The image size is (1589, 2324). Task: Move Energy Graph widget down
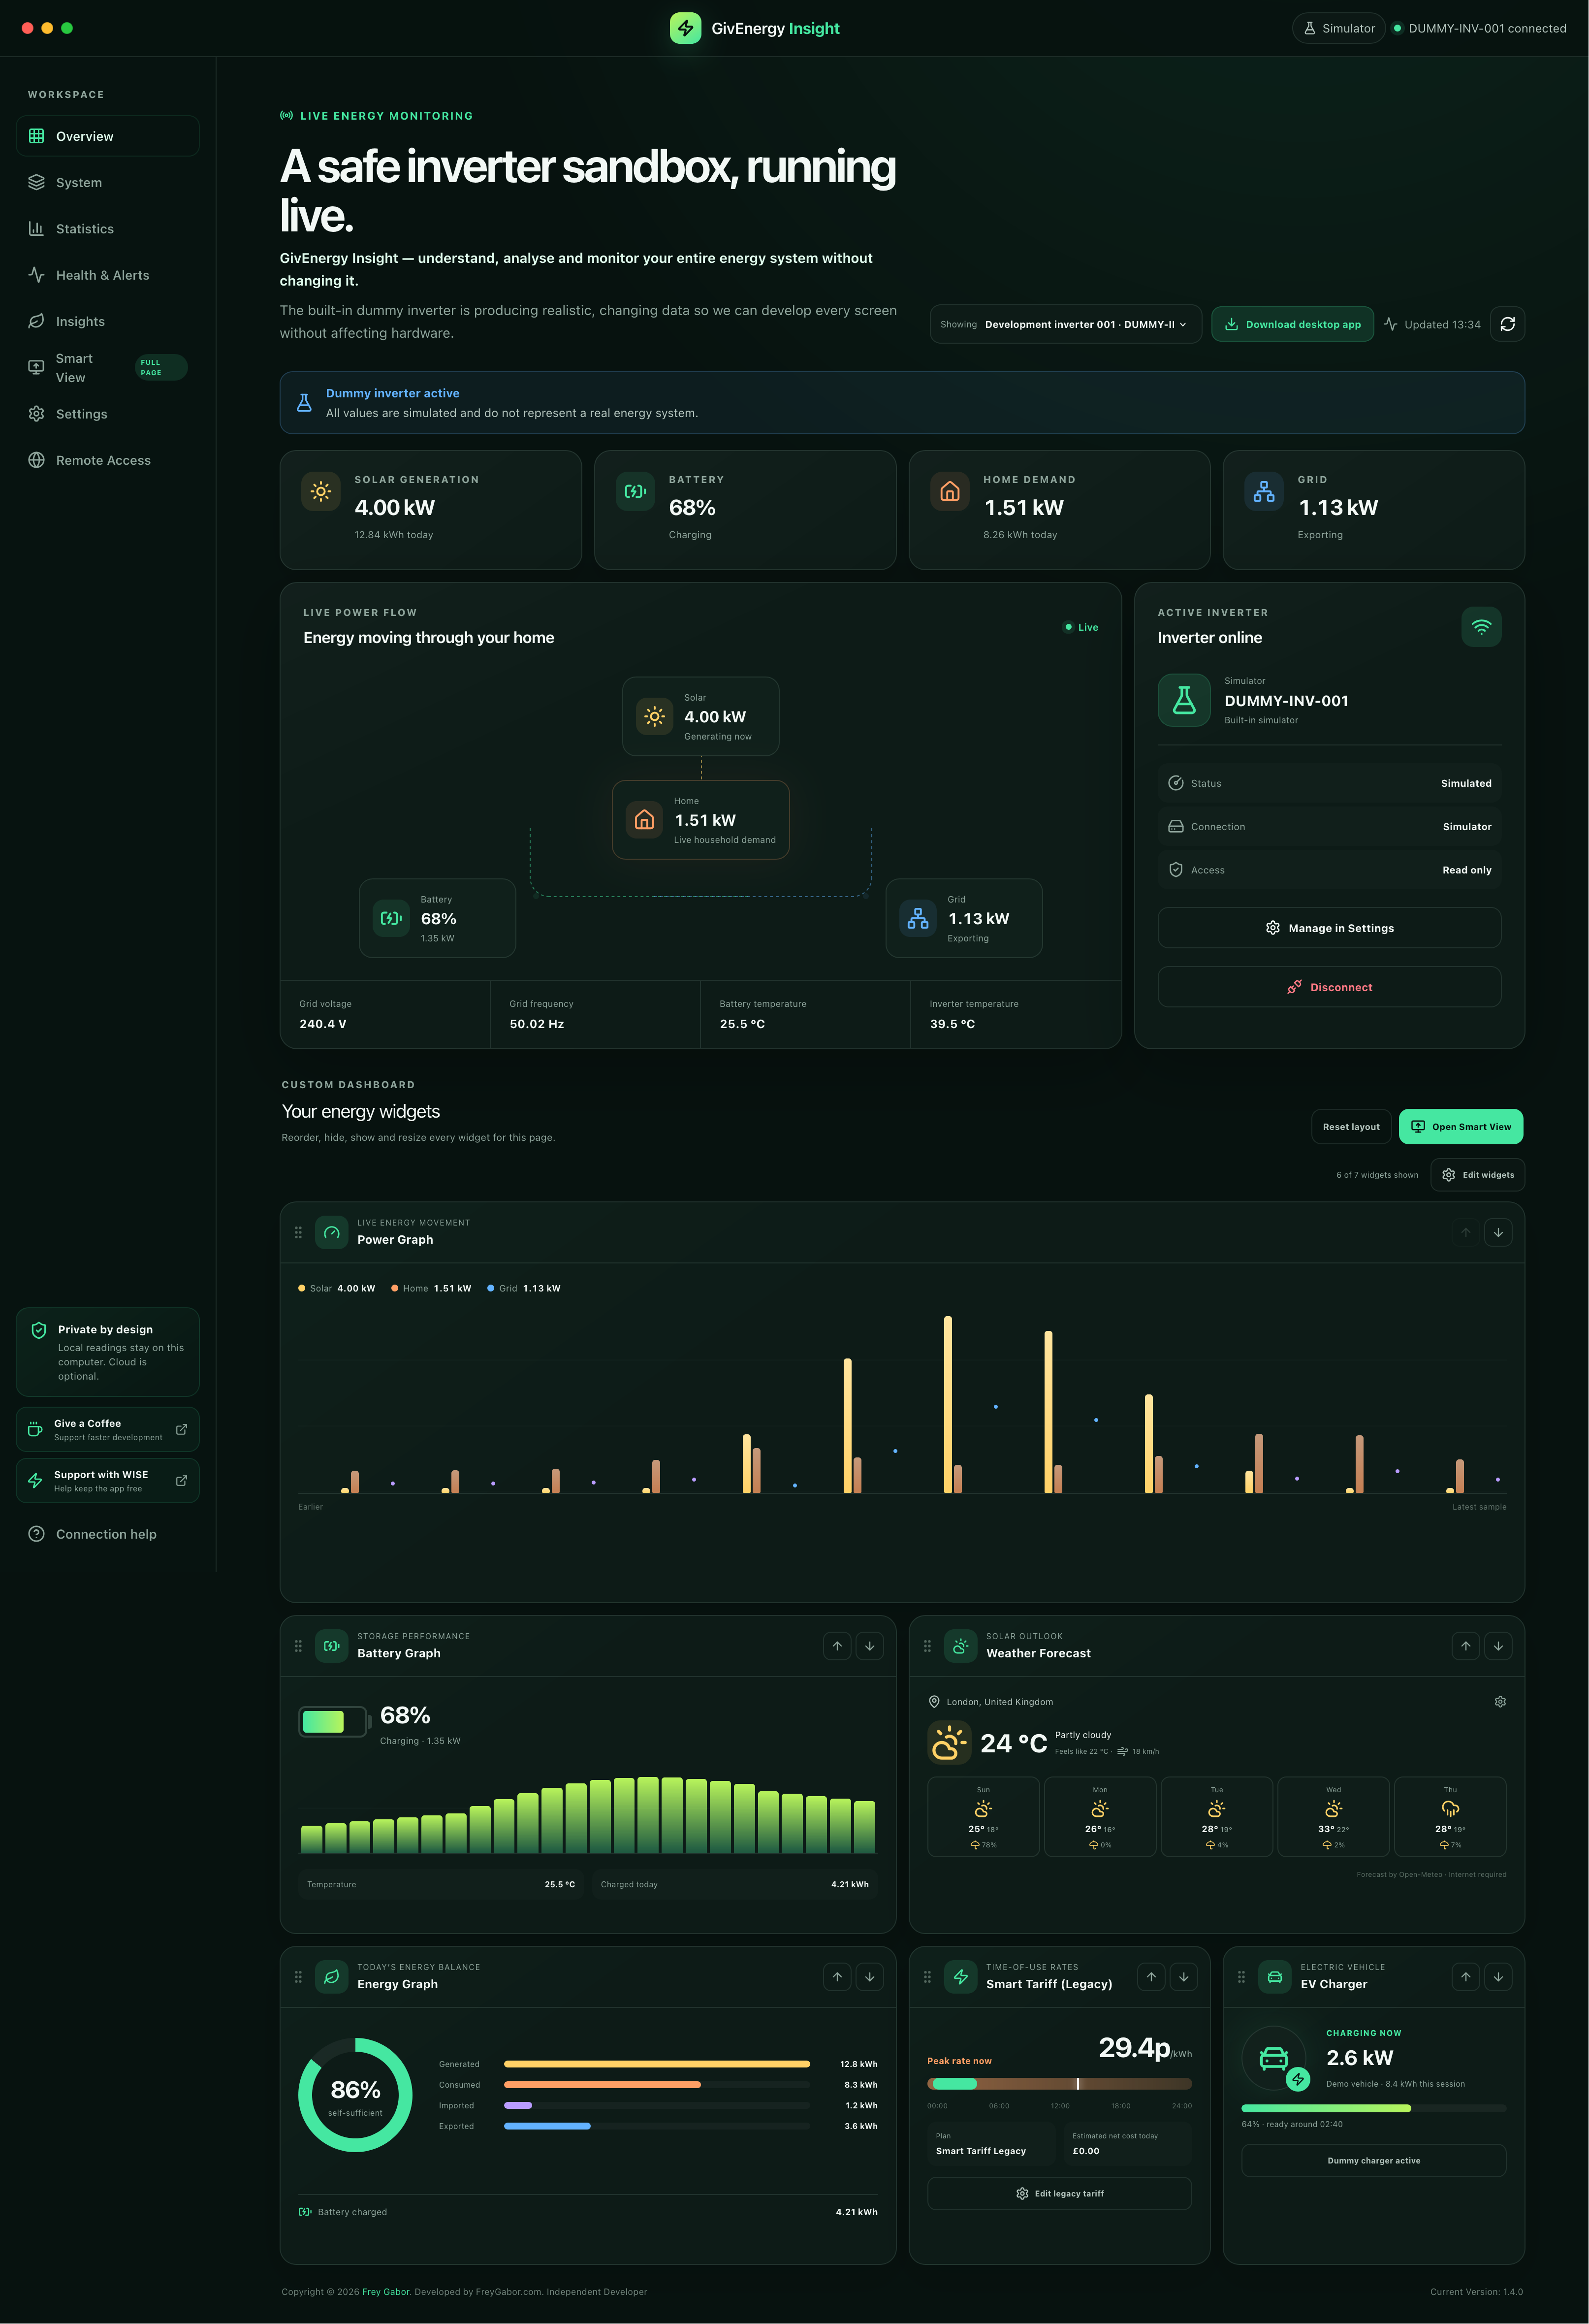(870, 1977)
